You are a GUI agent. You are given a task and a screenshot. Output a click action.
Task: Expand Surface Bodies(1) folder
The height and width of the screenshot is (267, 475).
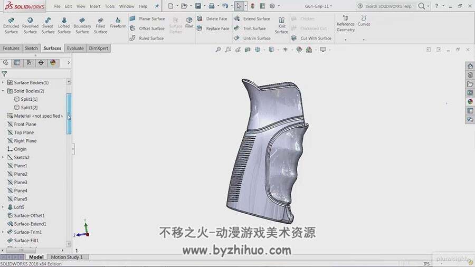click(x=3, y=82)
